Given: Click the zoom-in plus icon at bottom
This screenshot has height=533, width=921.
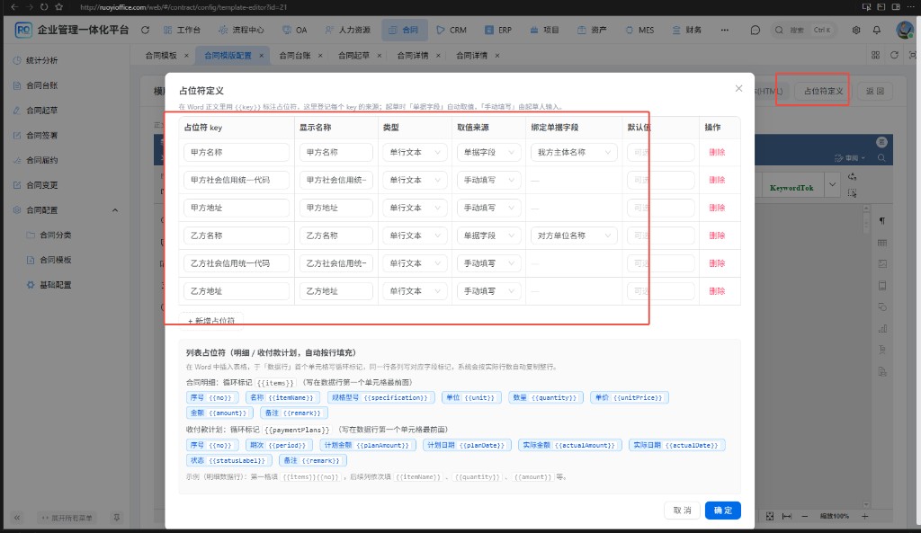Looking at the screenshot, I should (864, 516).
